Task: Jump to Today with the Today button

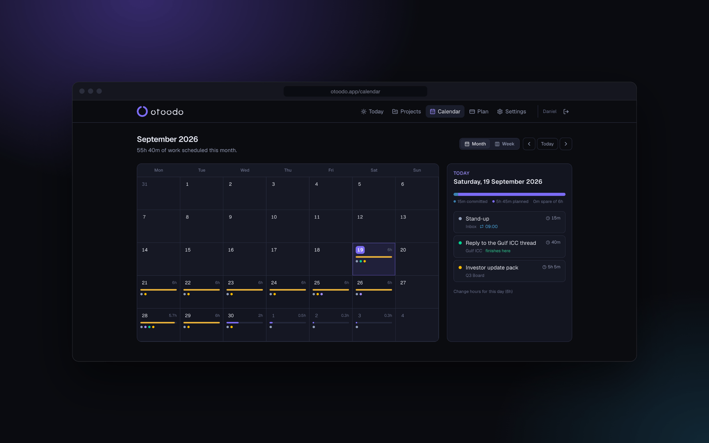Action: click(x=547, y=144)
